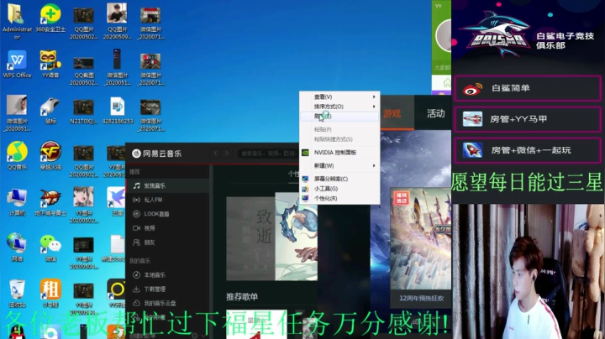Open 私人FM in the music sidebar

(x=167, y=200)
